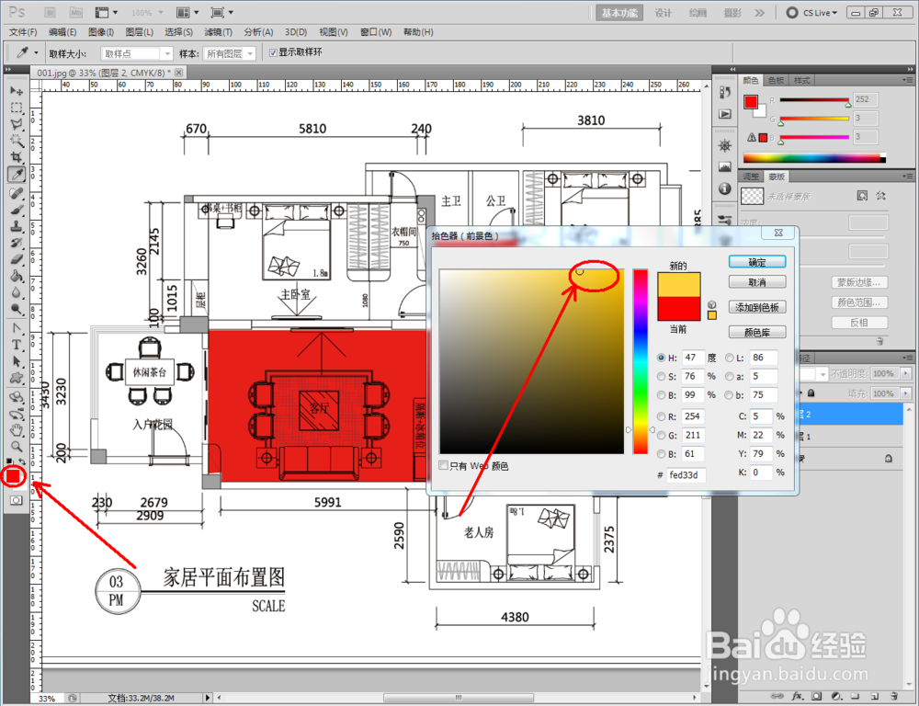919x706 pixels.
Task: Select the Polygonal Lasso tool
Action: point(17,124)
